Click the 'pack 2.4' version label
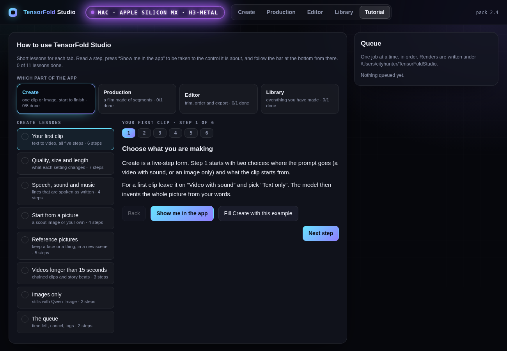The image size is (507, 351). coord(487,12)
